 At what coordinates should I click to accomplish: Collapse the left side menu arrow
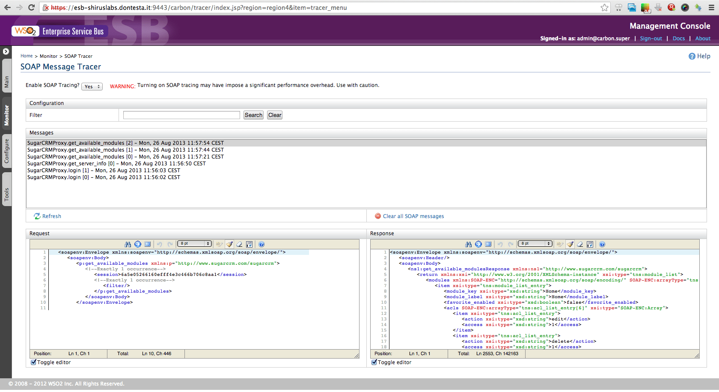click(x=6, y=51)
